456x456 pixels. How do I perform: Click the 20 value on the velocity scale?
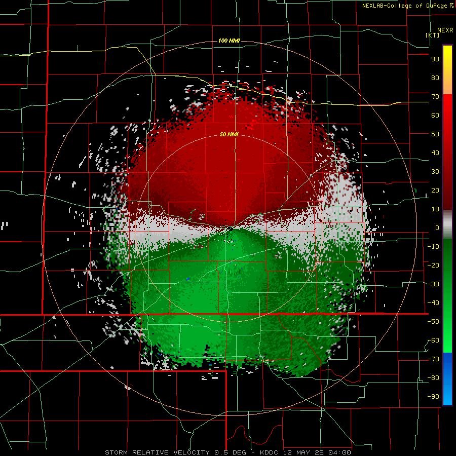[435, 190]
